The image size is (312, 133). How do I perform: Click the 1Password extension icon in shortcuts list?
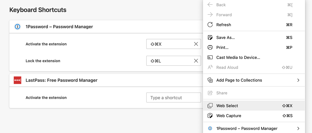[18, 27]
